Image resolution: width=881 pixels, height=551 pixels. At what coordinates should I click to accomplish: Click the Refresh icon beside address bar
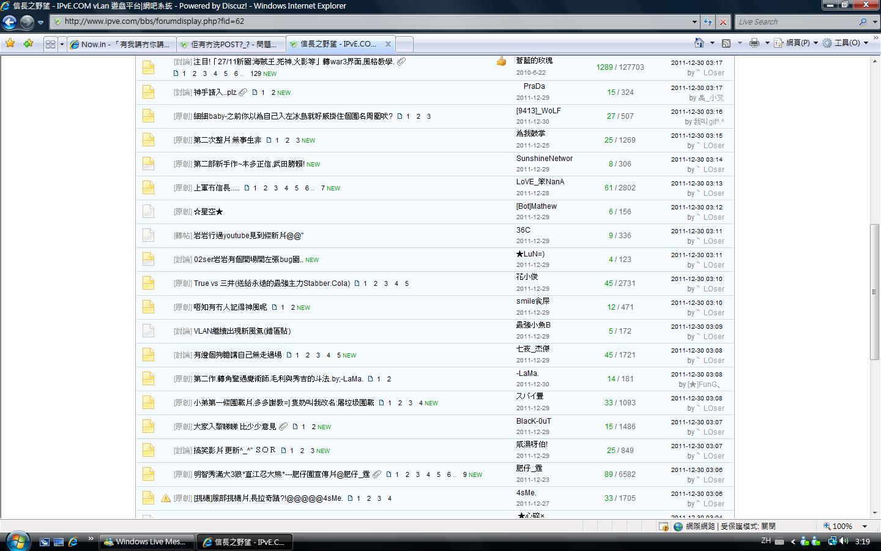pos(708,21)
